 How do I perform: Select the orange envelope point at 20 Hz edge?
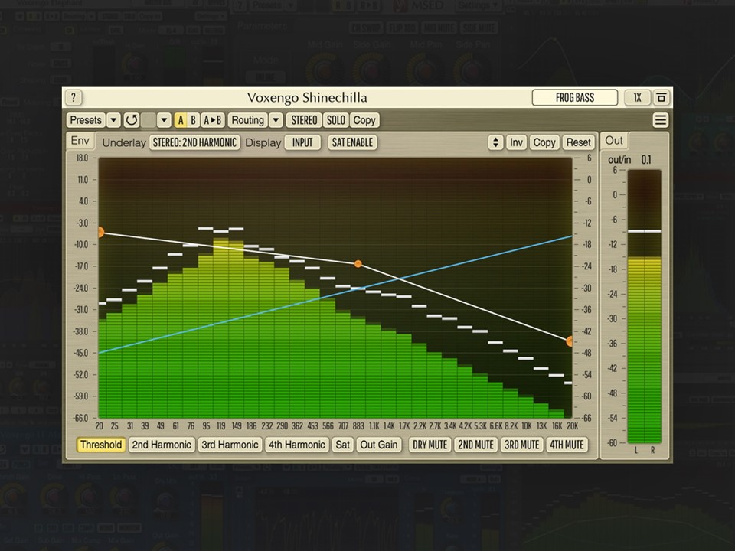pos(101,232)
